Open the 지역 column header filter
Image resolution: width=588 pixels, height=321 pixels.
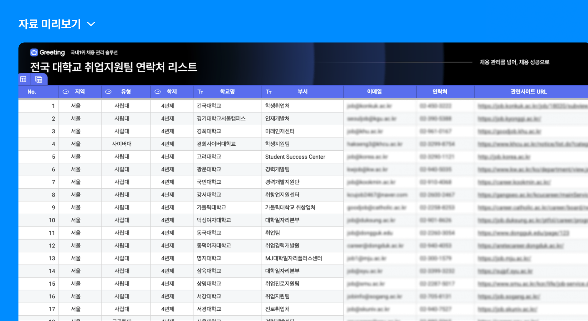(x=80, y=92)
